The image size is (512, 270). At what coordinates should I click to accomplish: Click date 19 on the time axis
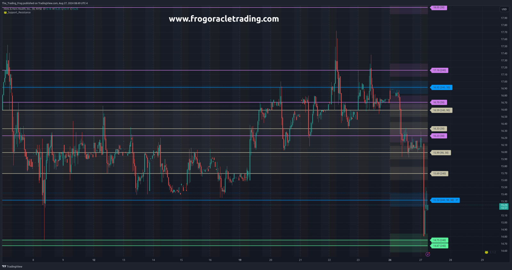[x=240, y=260]
